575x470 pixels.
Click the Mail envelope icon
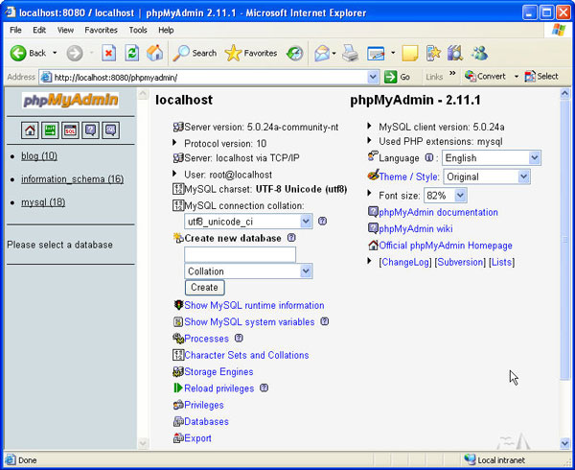(322, 53)
